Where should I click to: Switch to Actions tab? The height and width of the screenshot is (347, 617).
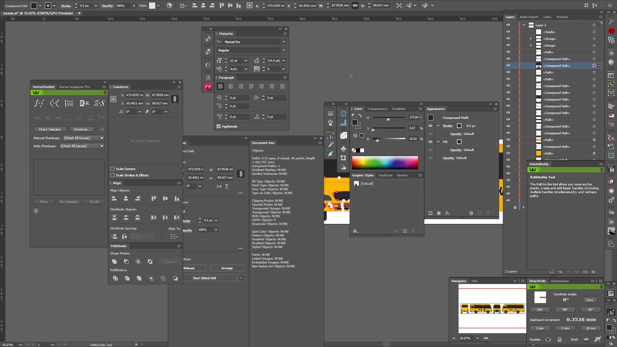pyautogui.click(x=562, y=17)
